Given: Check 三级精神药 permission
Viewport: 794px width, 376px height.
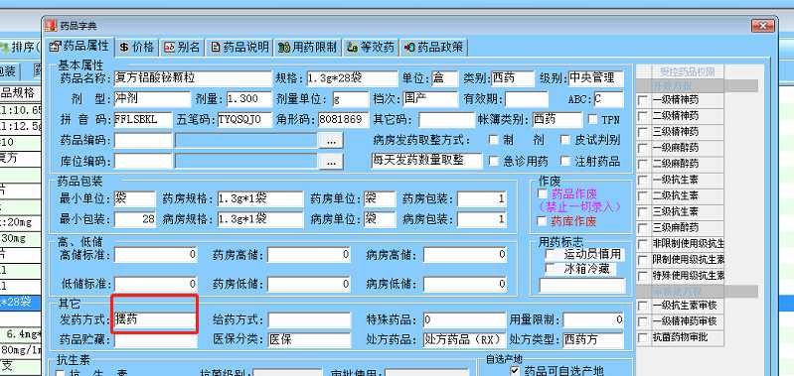Looking at the screenshot, I should 643,132.
